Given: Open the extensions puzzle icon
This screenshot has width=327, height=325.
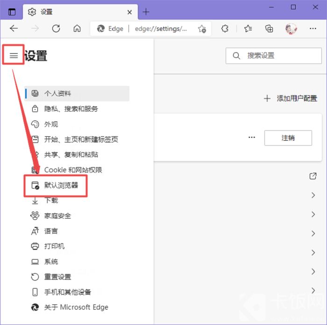Looking at the screenshot, I should coord(225,28).
